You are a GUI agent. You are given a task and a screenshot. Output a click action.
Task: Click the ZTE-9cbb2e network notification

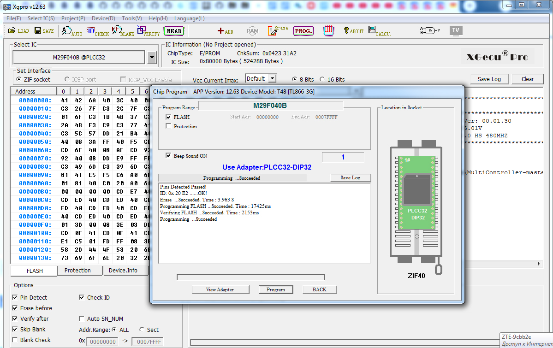point(527,340)
